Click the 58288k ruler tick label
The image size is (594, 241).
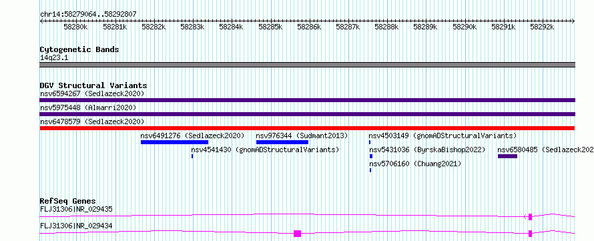click(x=386, y=27)
